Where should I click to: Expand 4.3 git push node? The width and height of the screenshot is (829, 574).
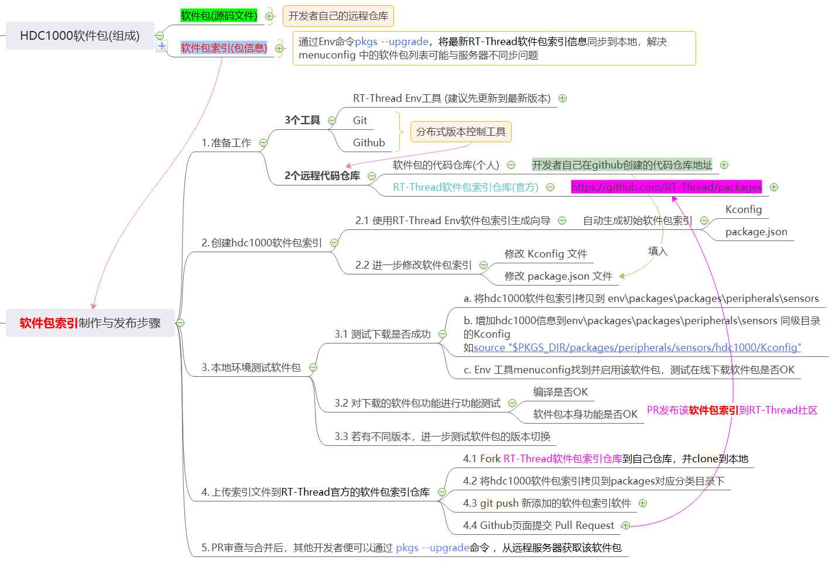point(643,503)
